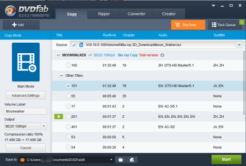Select title 101 radio button
The width and height of the screenshot is (246, 166).
point(68,86)
